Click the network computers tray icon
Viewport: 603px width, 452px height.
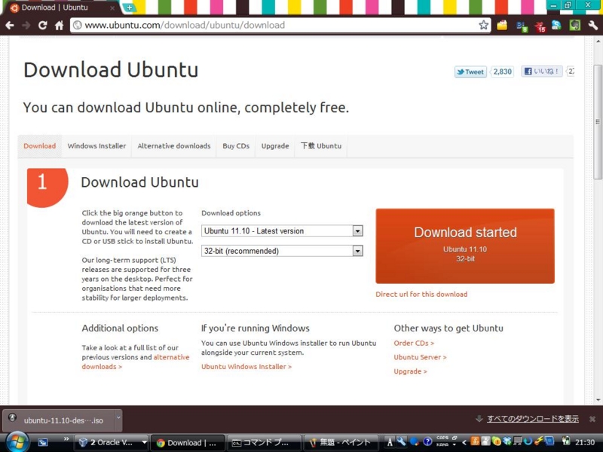click(x=518, y=441)
